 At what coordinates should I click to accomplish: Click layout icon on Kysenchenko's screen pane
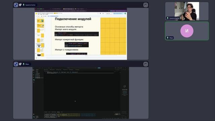click(x=145, y=5)
